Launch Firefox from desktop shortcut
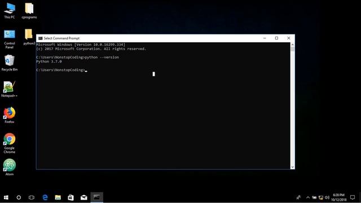This screenshot has height=203, width=361. (10, 115)
